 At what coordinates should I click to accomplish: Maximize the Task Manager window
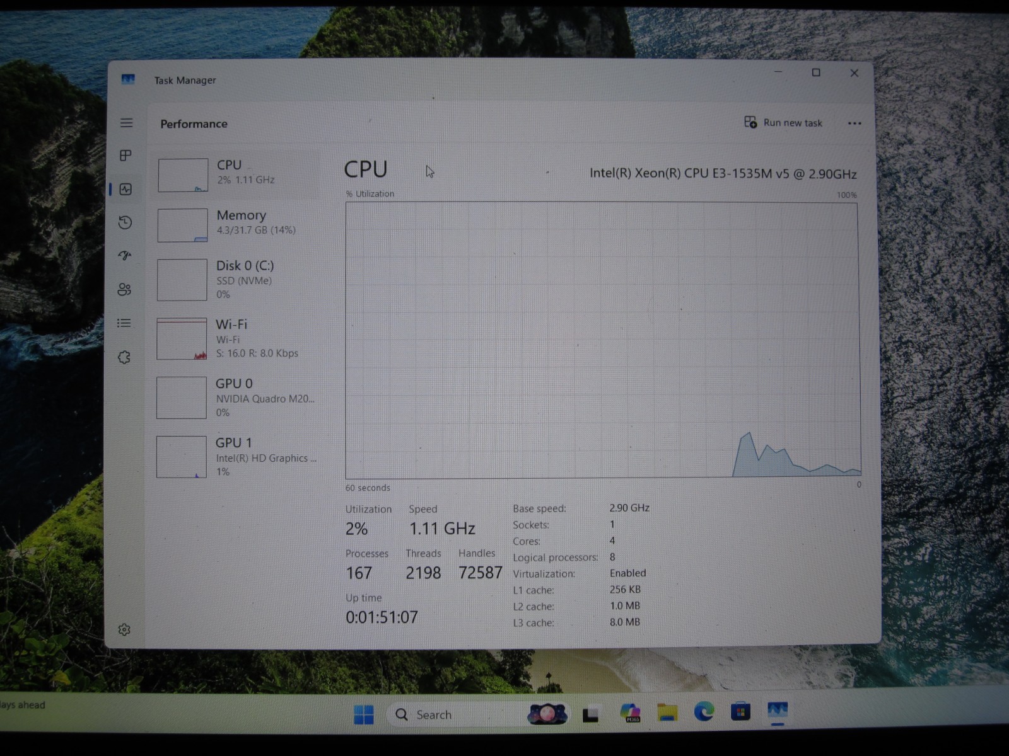point(816,73)
